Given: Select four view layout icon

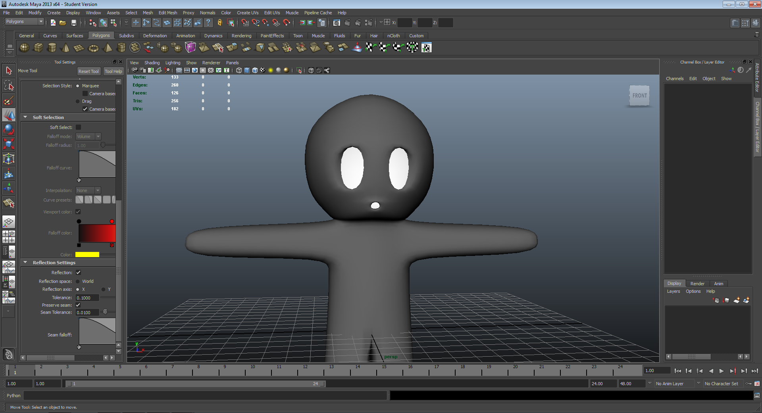Looking at the screenshot, I should click(x=9, y=236).
